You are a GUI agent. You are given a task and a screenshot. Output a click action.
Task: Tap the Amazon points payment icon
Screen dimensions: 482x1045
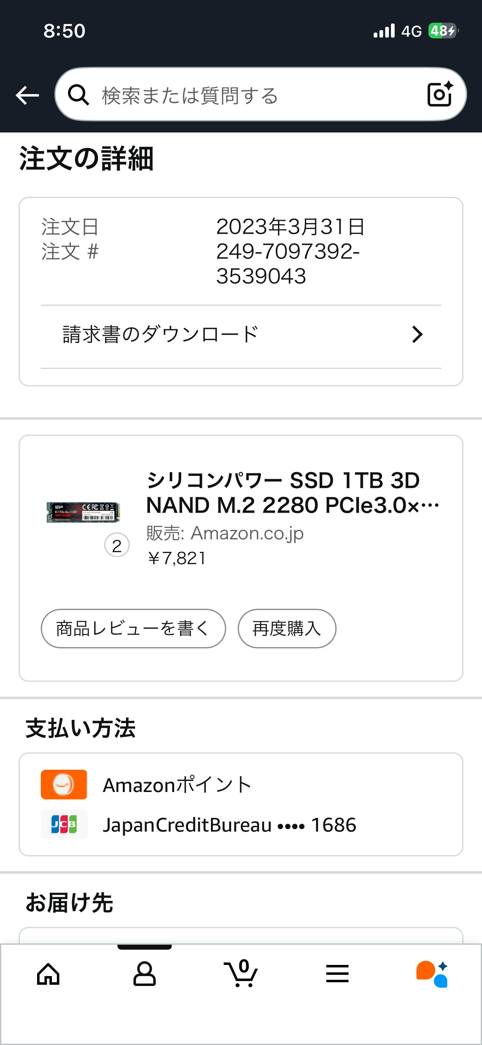(x=64, y=784)
